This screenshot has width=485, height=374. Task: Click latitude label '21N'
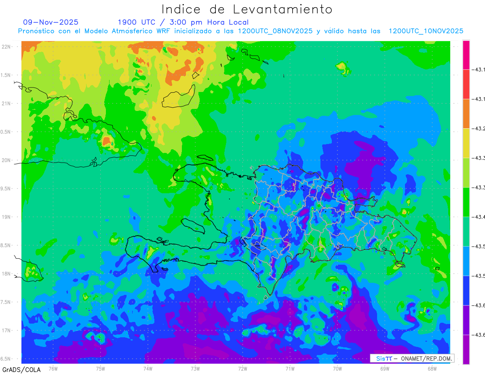coord(6,104)
